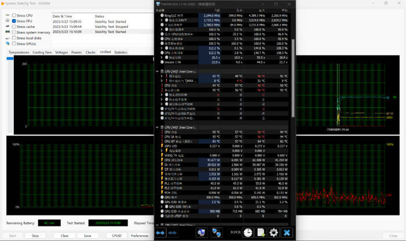Image resolution: width=406 pixels, height=241 pixels.
Task: Switch to the Powers tab
Action: pyautogui.click(x=77, y=52)
